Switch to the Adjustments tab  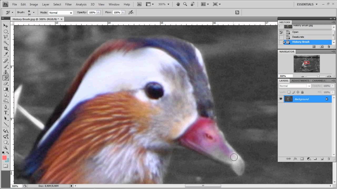(x=300, y=81)
